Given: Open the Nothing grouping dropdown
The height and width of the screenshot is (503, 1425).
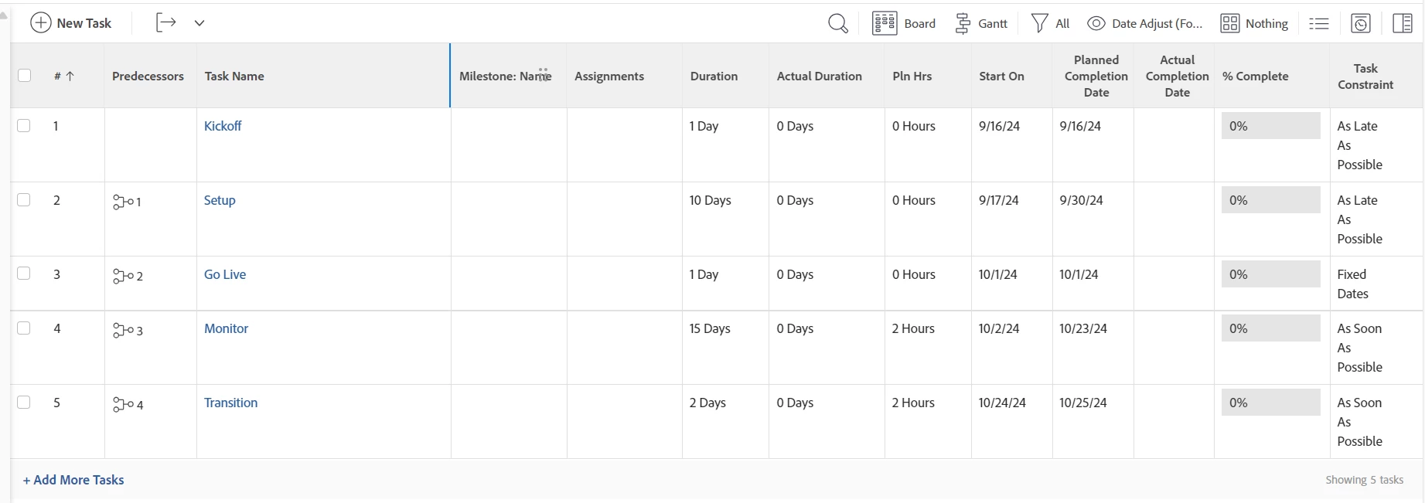Looking at the screenshot, I should [1254, 23].
